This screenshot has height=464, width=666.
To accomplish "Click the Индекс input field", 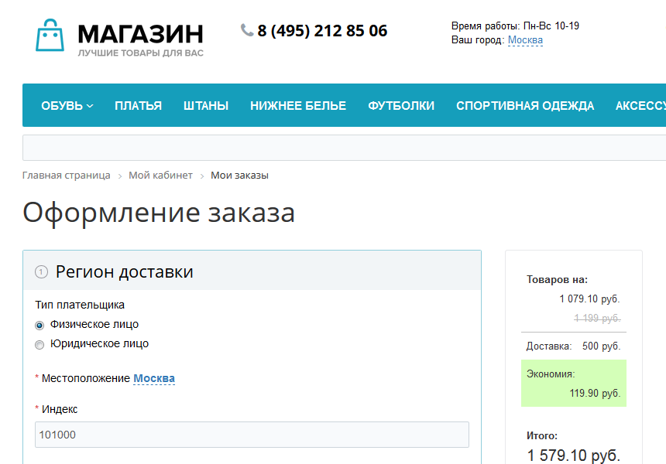I will point(252,435).
